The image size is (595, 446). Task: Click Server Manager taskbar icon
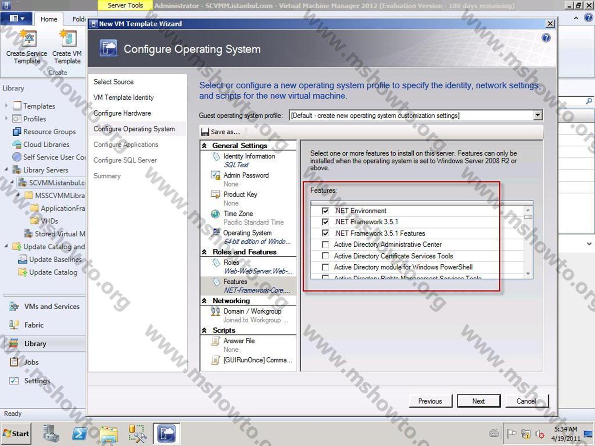point(51,433)
